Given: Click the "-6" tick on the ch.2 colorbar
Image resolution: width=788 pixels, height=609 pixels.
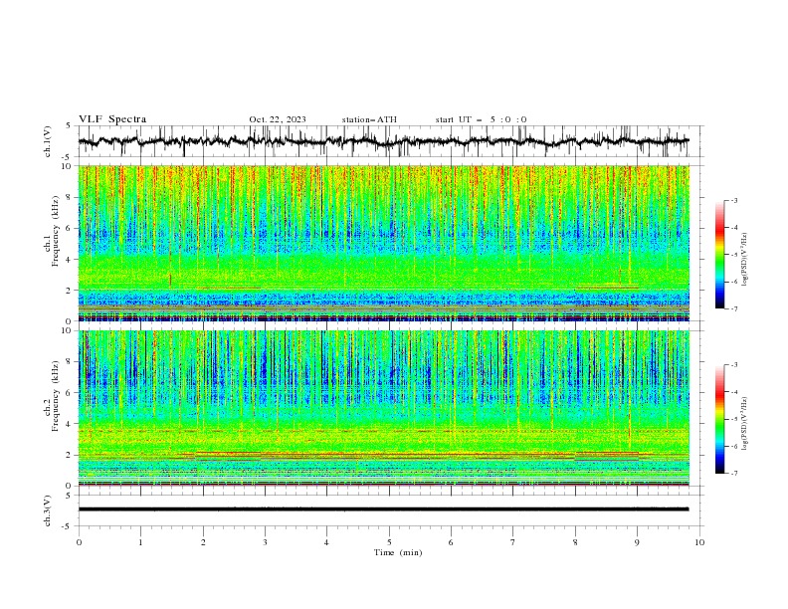Looking at the screenshot, I should [x=733, y=446].
